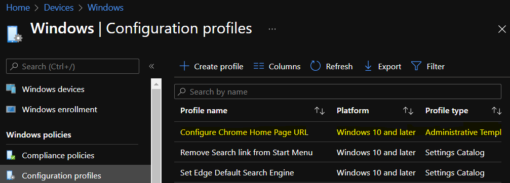Select Configuration profiles in sidebar
Image resolution: width=510 pixels, height=183 pixels.
pyautogui.click(x=61, y=175)
